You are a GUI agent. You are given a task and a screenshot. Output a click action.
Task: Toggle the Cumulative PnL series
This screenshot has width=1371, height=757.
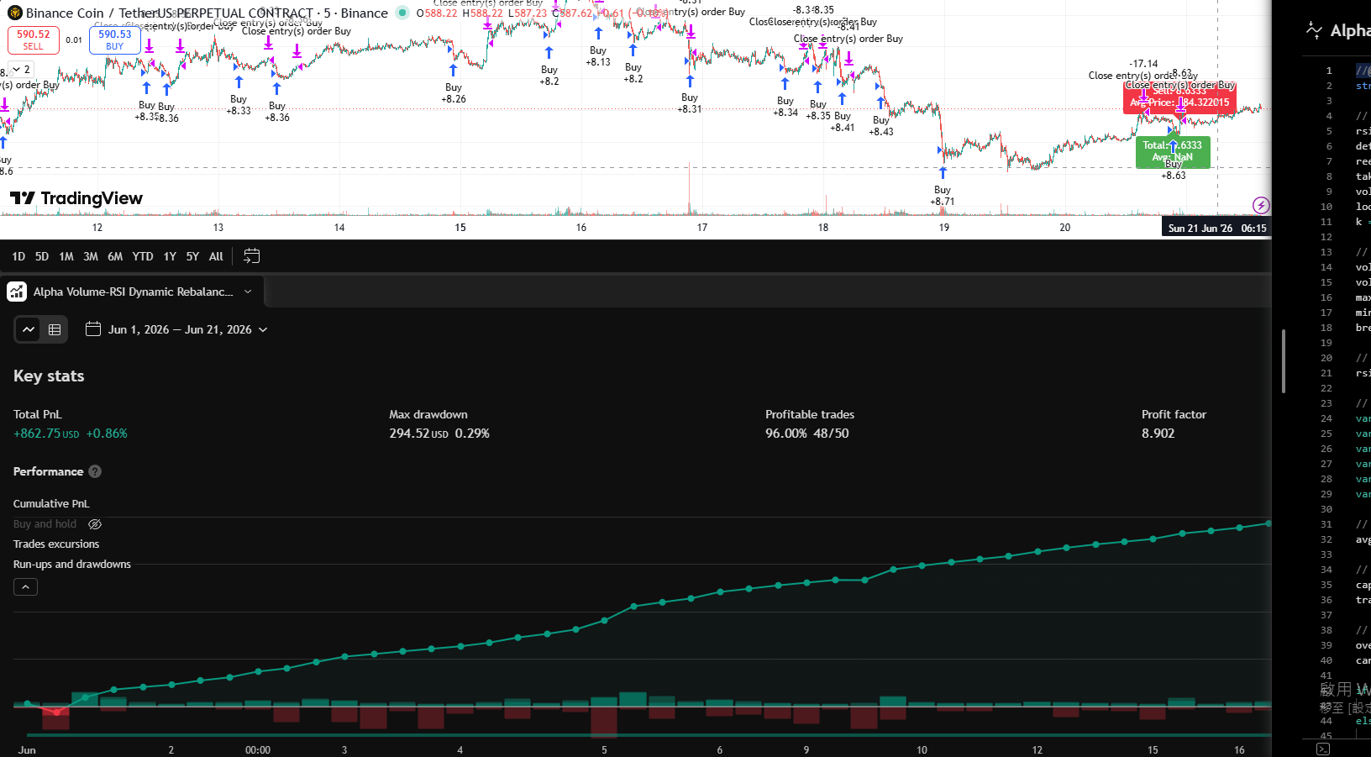(51, 504)
